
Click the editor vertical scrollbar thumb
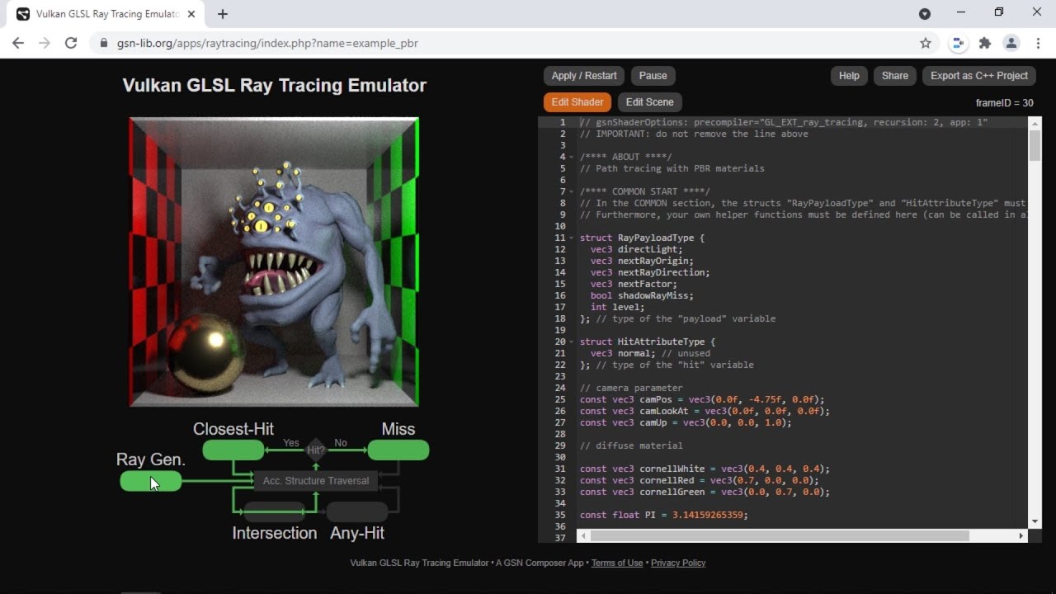point(1035,144)
